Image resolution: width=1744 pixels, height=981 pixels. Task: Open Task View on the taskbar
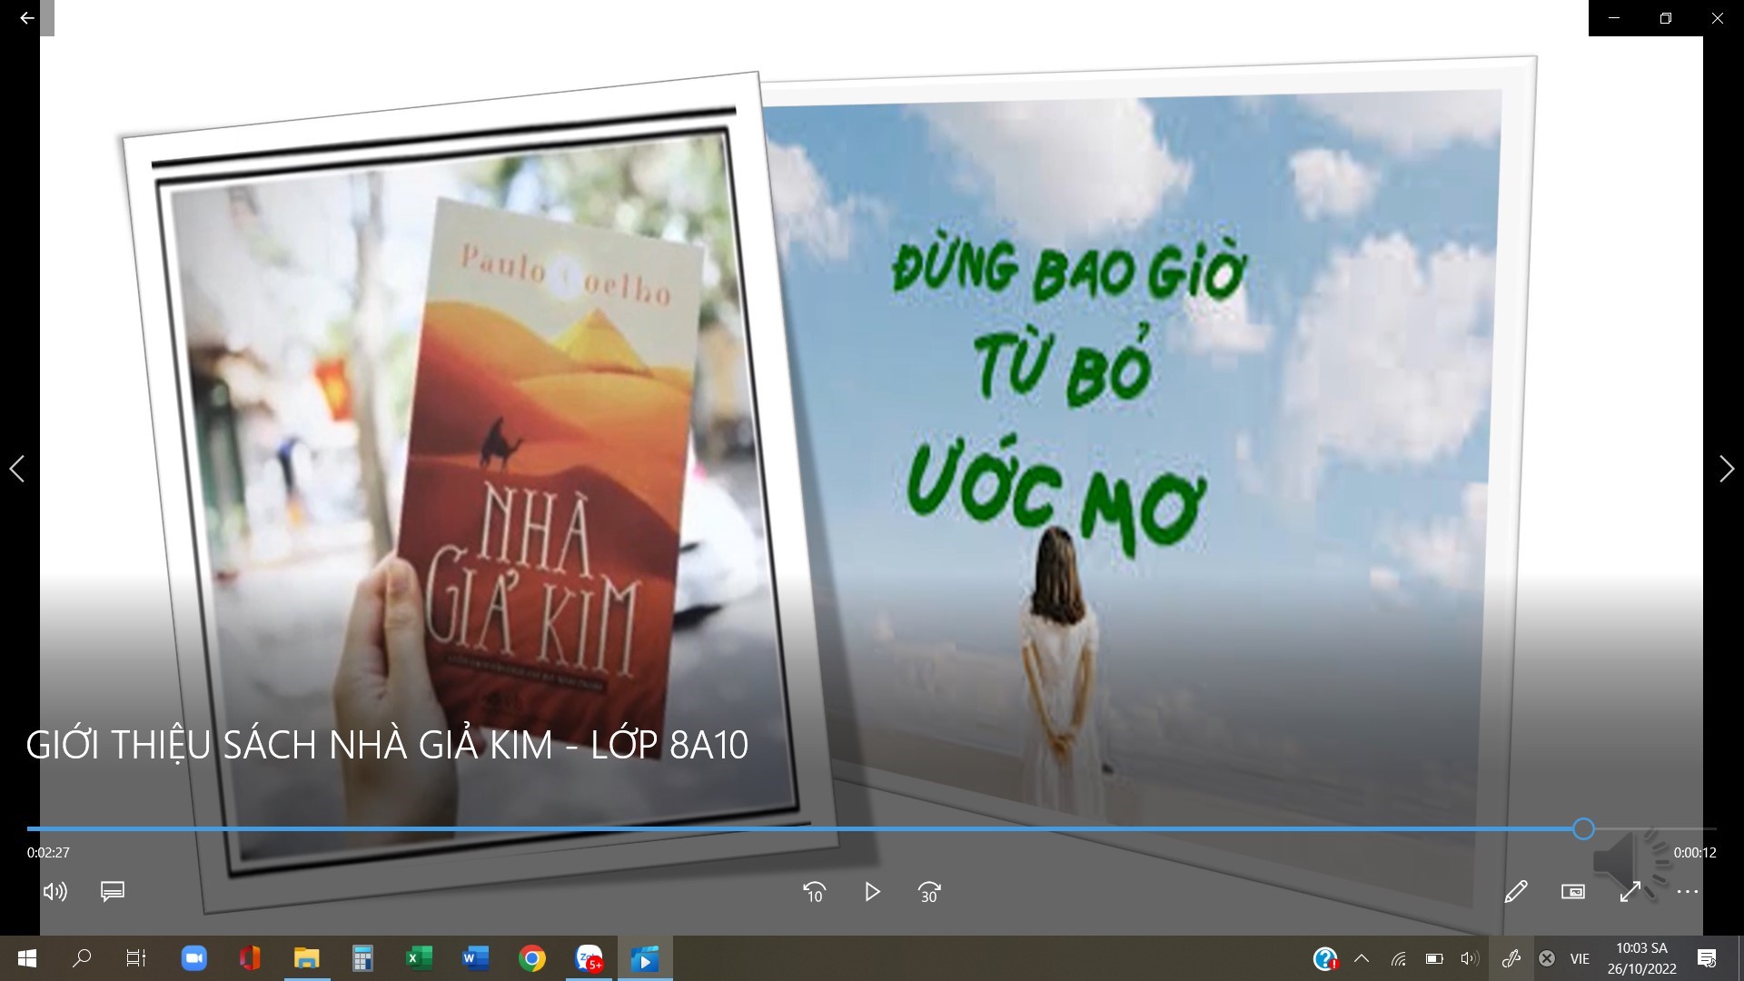pos(136,958)
